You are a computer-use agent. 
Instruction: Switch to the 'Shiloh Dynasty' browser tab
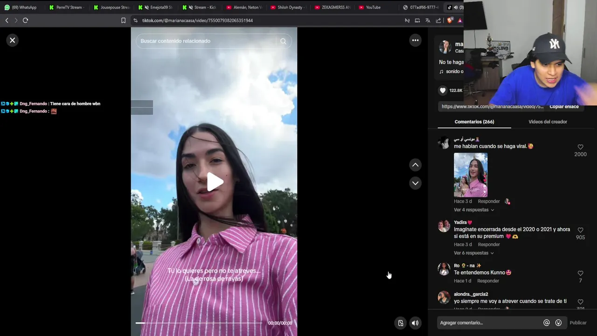290,7
